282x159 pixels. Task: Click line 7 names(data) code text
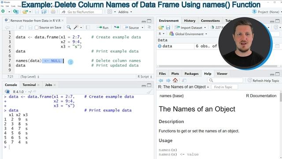point(29,61)
